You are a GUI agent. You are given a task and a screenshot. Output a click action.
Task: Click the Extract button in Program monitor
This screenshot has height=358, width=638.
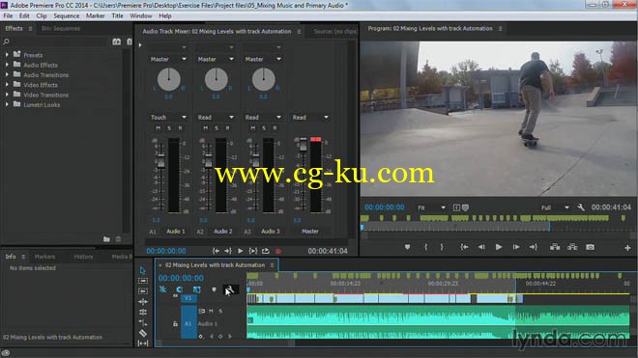(572, 247)
